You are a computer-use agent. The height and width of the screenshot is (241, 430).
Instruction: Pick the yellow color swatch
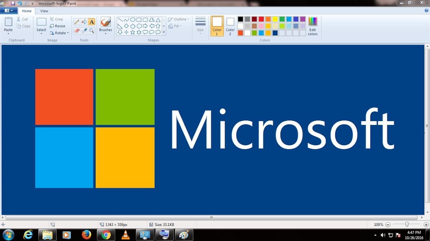click(275, 19)
